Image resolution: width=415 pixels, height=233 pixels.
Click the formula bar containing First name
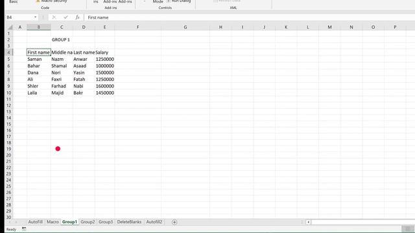pos(249,17)
